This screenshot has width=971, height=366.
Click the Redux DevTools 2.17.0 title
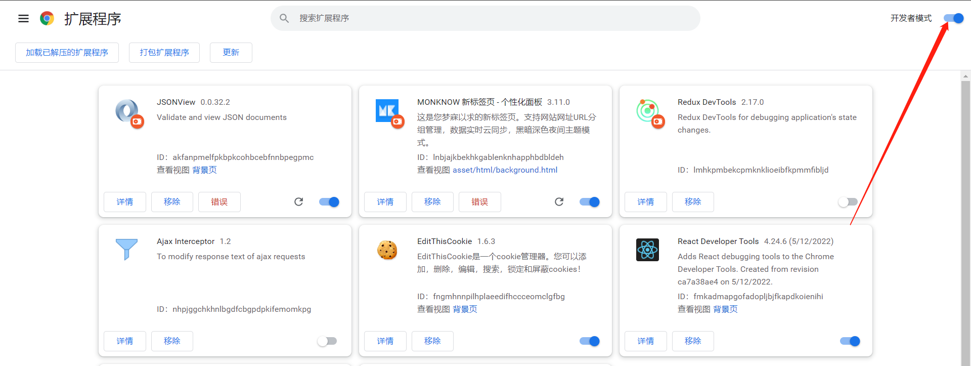pos(721,102)
